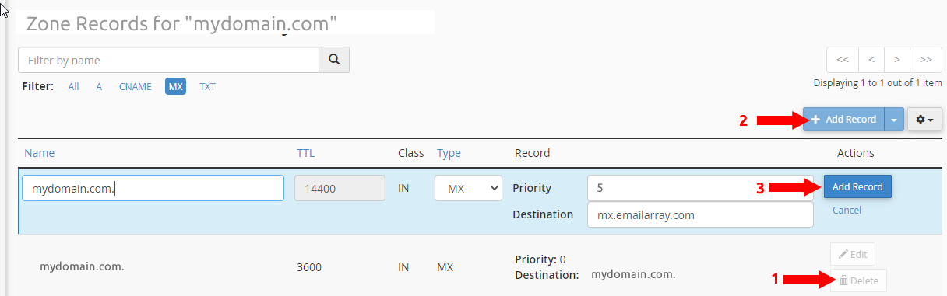Edit the existing mydomain.com MX record
947x296 pixels.
coord(852,254)
